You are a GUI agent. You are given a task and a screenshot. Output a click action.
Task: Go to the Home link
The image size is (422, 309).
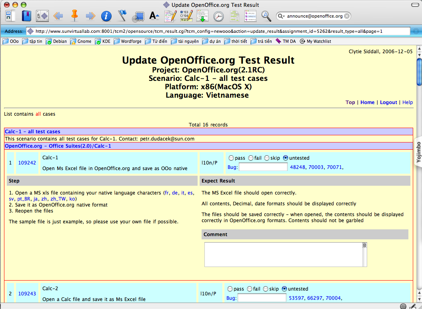point(367,102)
